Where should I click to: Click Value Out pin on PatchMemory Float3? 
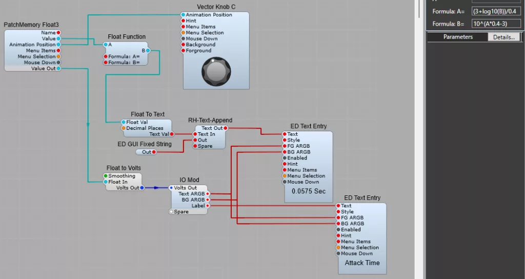[x=58, y=68]
